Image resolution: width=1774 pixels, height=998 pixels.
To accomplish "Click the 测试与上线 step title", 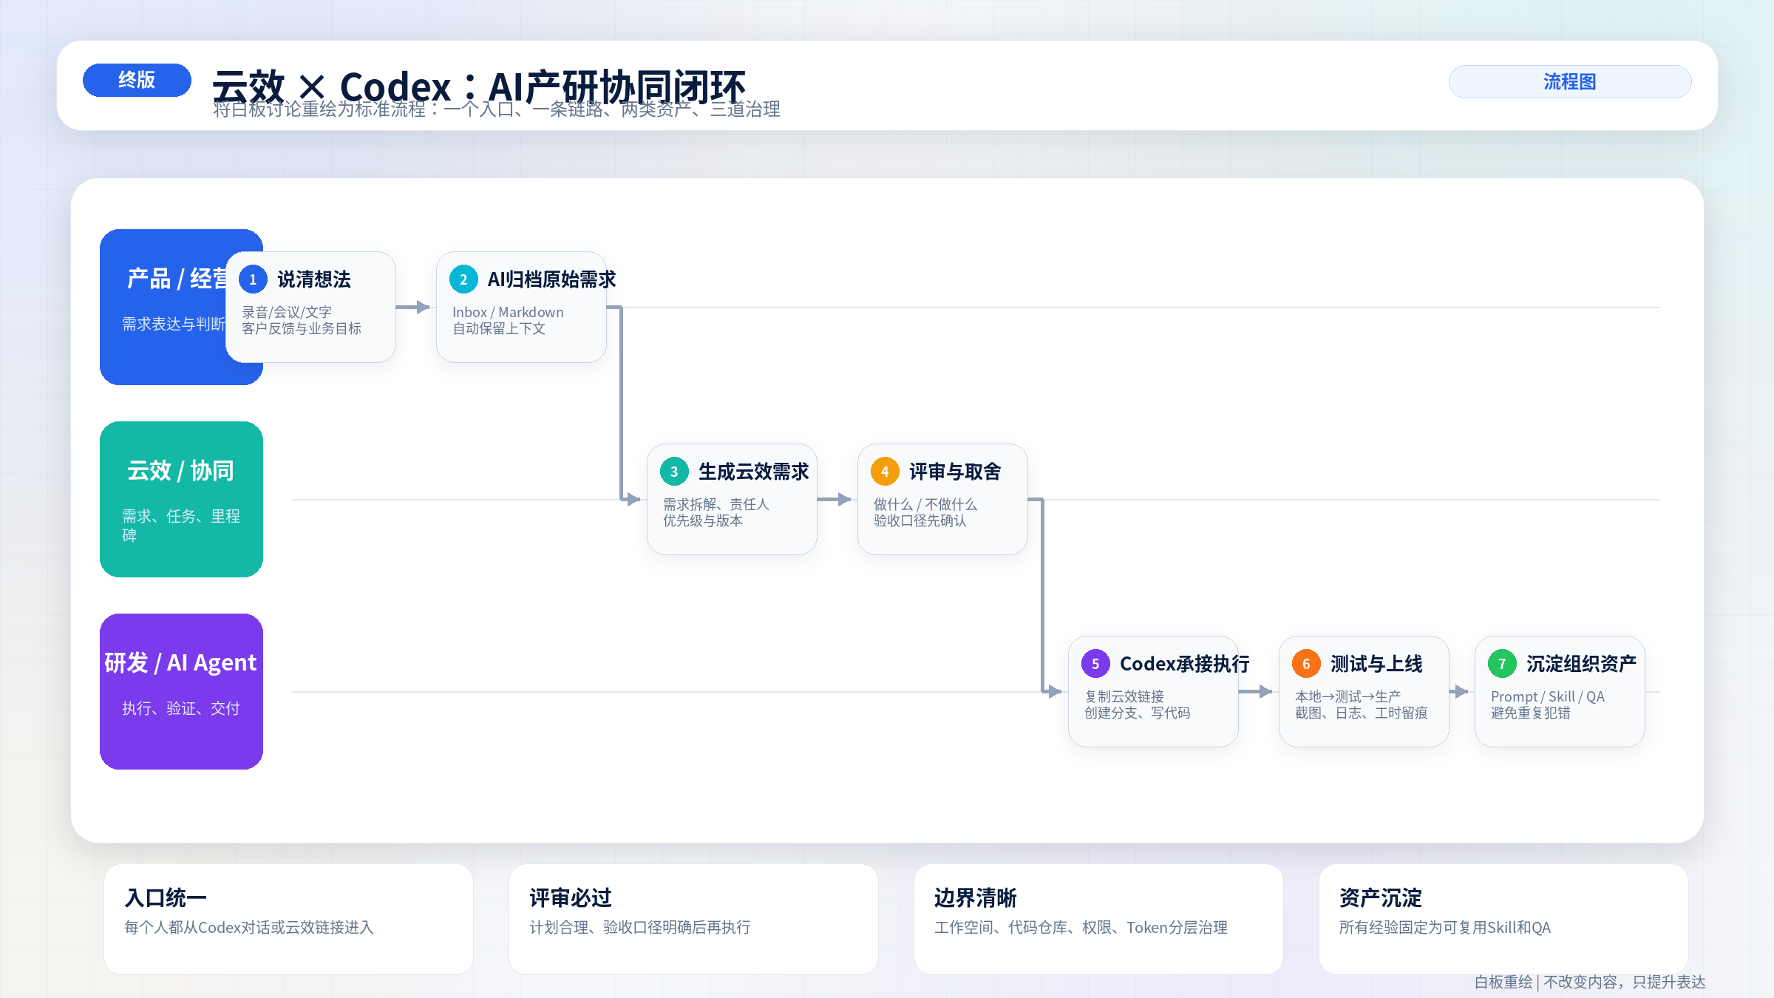I will point(1376,664).
